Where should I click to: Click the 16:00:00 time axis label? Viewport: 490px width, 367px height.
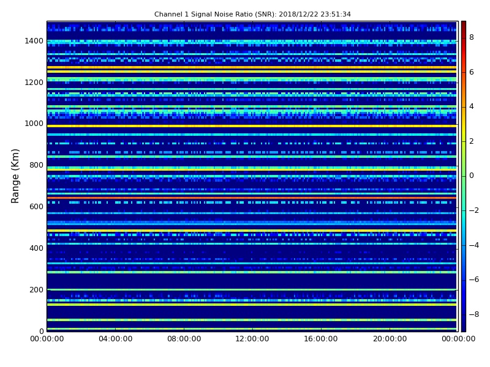tap(321, 339)
